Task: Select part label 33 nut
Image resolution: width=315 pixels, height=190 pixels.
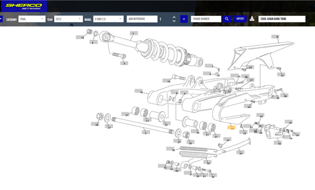Action: 162,166
